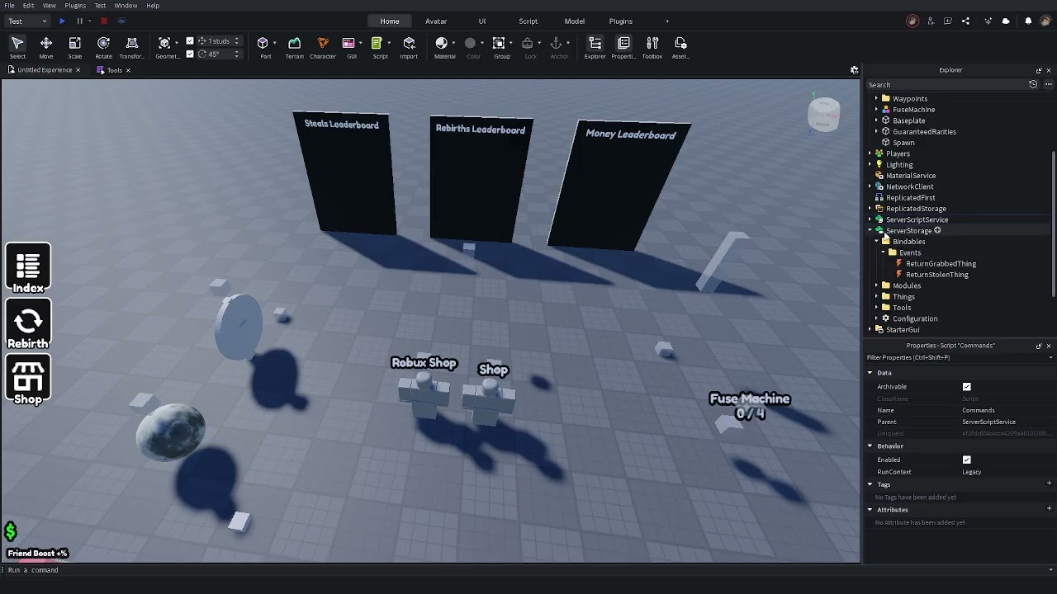This screenshot has width=1057, height=594.
Task: Open viewport settings gear icon
Action: coord(855,70)
